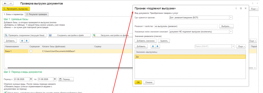Click the Удалить button

164,41
